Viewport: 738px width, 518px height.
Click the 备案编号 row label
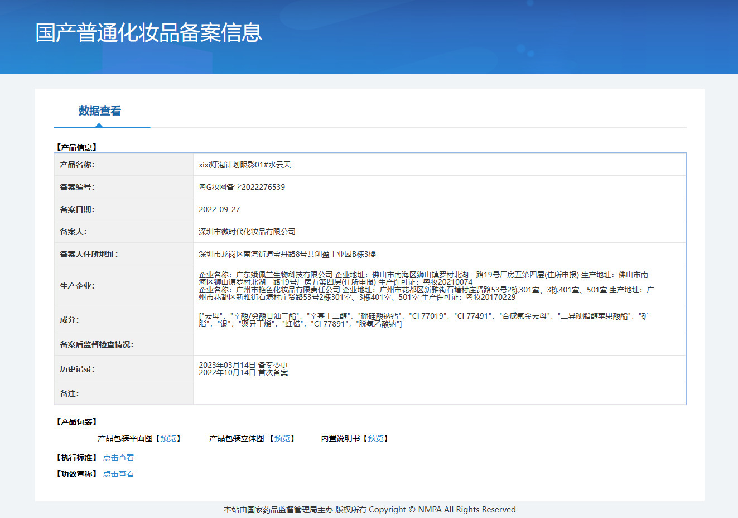point(78,187)
